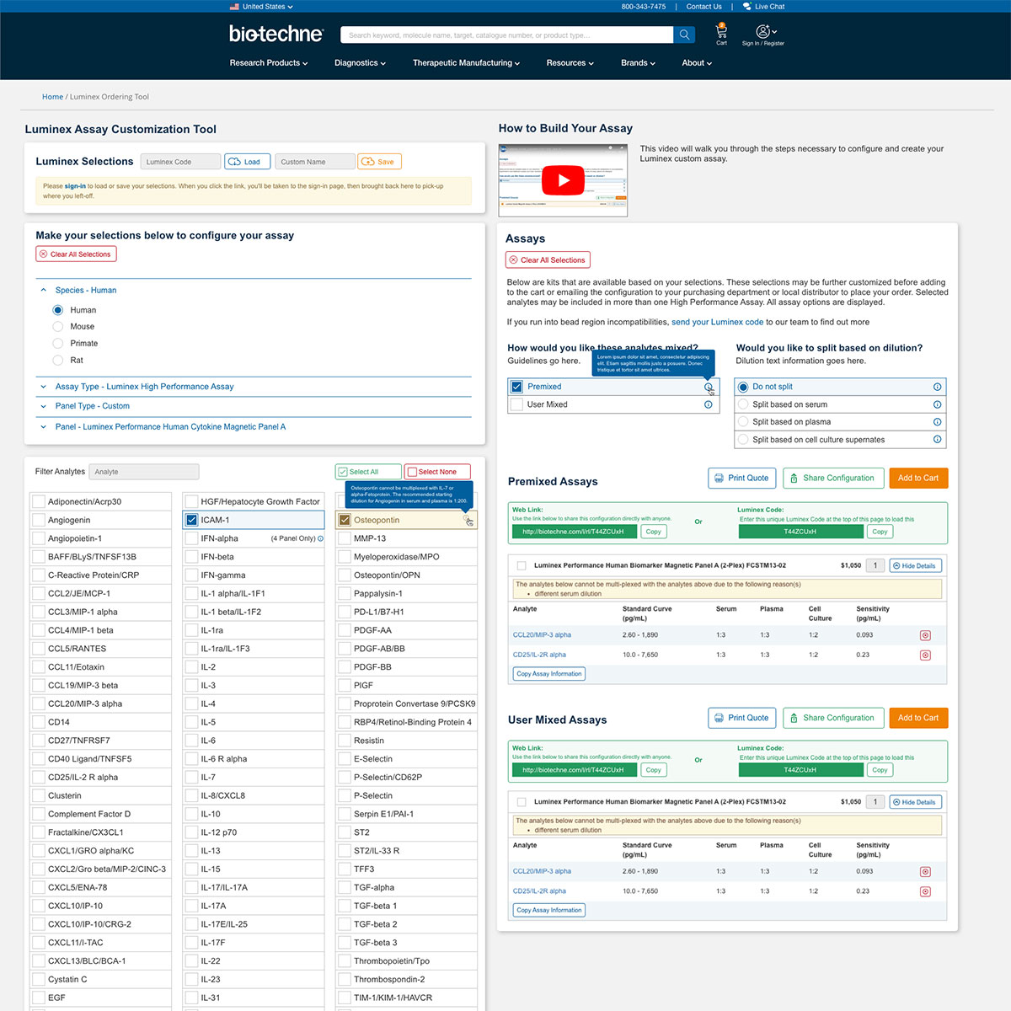Check the User Mixed checkbox
Image resolution: width=1011 pixels, height=1011 pixels.
coord(516,404)
